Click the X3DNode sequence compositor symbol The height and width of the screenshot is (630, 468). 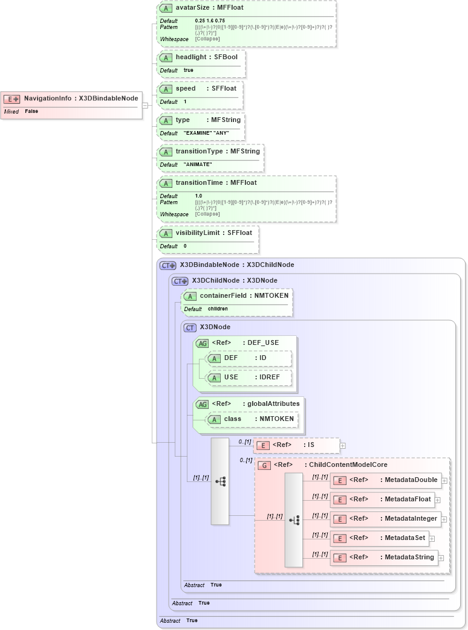coord(220,481)
